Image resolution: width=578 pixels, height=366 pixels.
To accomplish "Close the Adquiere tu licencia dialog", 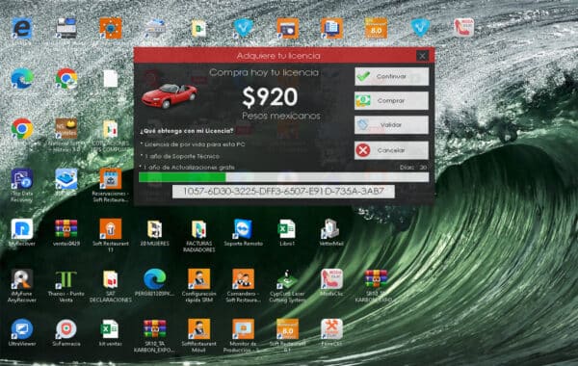I will point(422,56).
